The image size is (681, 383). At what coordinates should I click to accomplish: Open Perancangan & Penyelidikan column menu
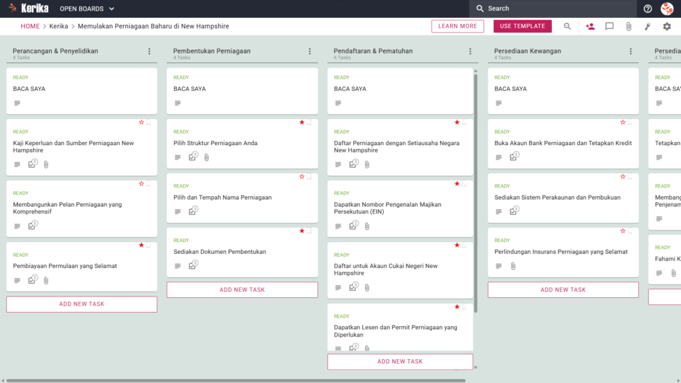coord(150,51)
